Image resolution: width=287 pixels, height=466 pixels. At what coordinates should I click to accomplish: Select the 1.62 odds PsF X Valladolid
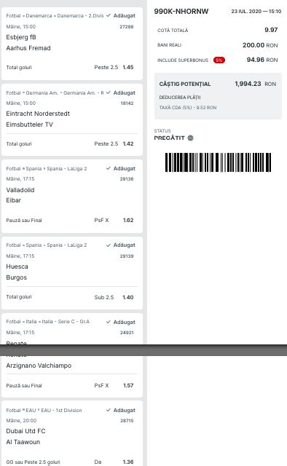(x=128, y=220)
